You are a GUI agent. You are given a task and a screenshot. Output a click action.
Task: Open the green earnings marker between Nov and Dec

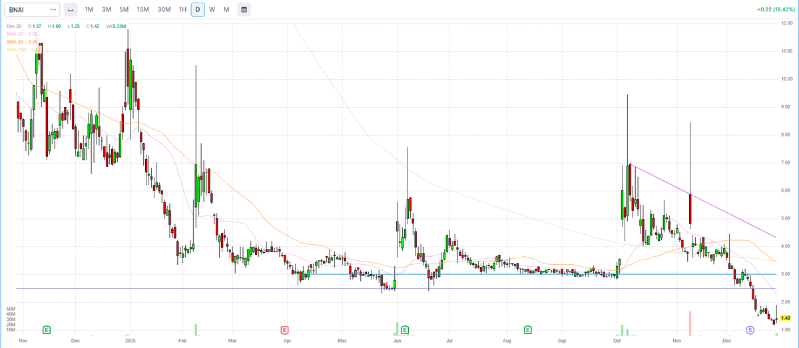47,330
